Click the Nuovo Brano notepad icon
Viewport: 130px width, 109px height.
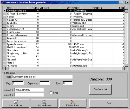tap(44, 102)
